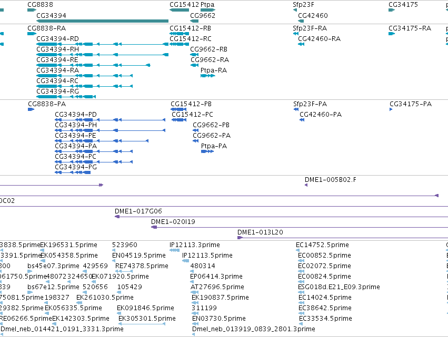The height and width of the screenshot is (337, 448).
Task: Select transcript CG15412-RB
Action: click(x=190, y=28)
